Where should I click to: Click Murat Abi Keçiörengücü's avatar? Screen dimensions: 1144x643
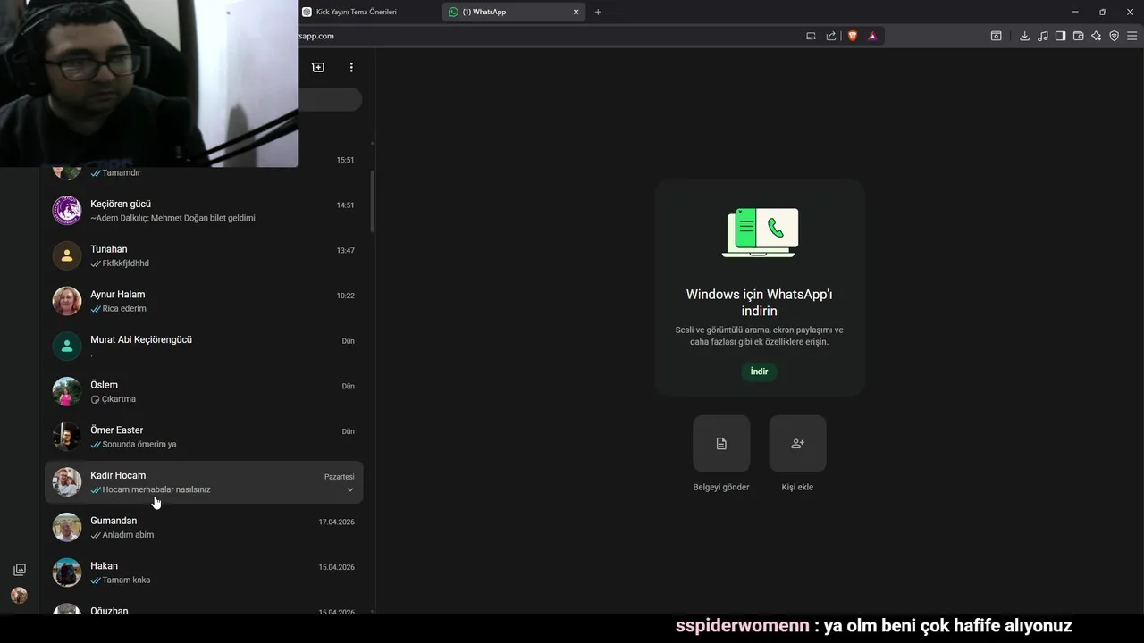coord(67,347)
